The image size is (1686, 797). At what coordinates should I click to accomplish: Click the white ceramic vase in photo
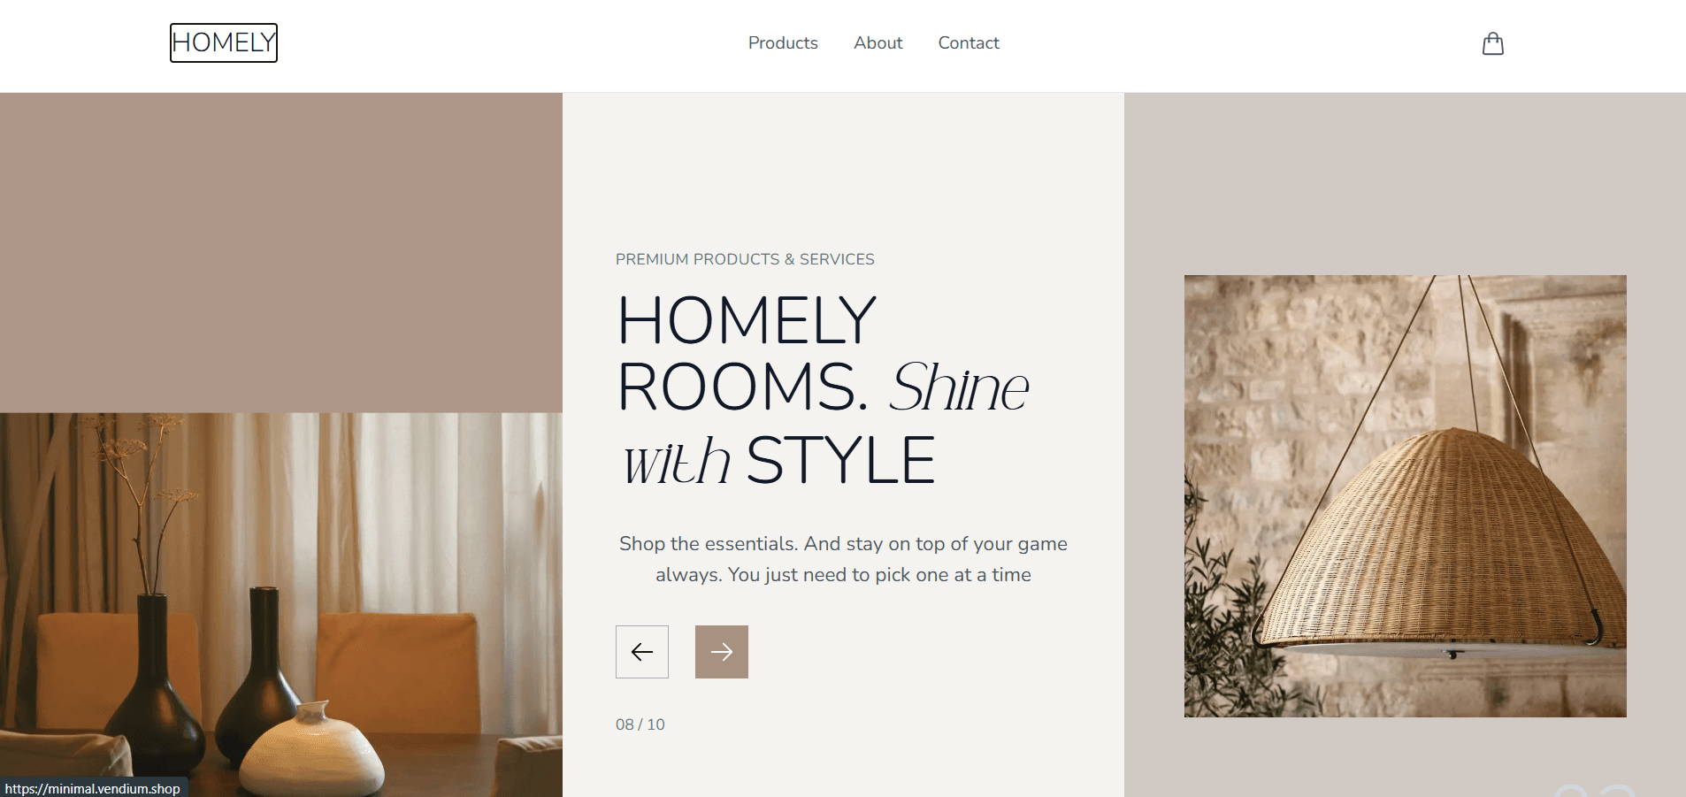(x=312, y=750)
